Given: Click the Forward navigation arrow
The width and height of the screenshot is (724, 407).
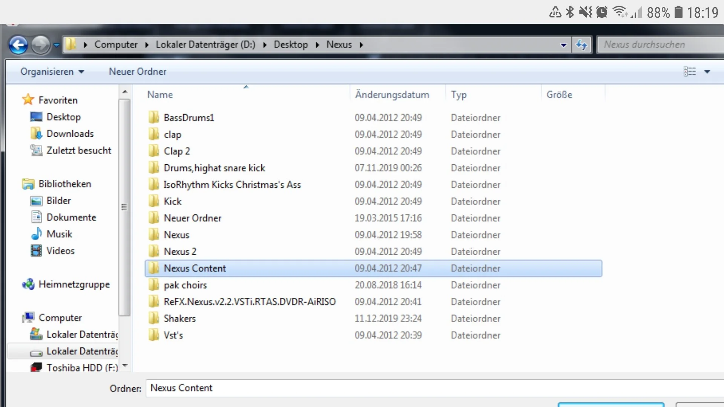Looking at the screenshot, I should [x=40, y=45].
